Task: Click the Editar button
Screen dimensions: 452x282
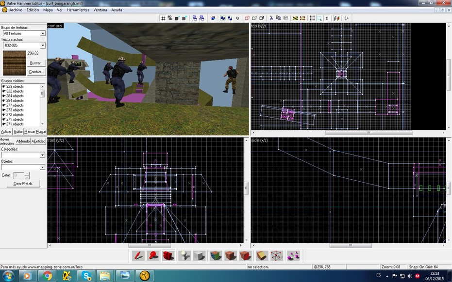Action: (18, 131)
